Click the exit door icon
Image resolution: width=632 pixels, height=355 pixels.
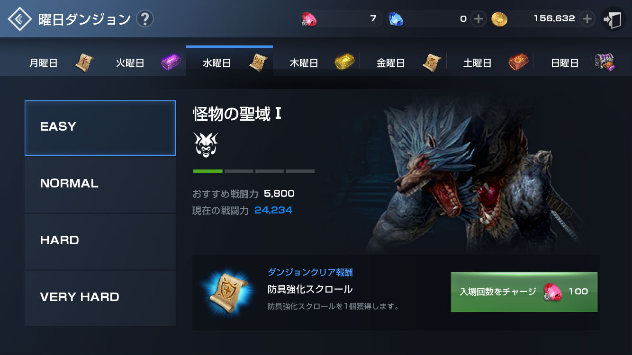point(613,19)
